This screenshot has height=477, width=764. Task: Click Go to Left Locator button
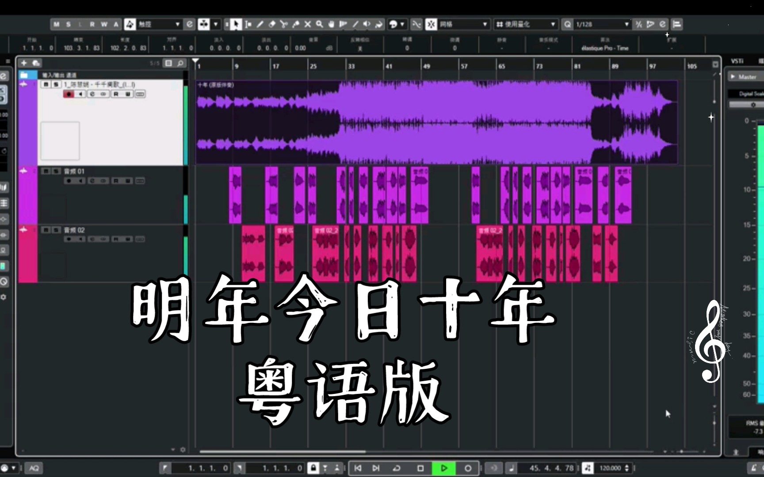(358, 468)
